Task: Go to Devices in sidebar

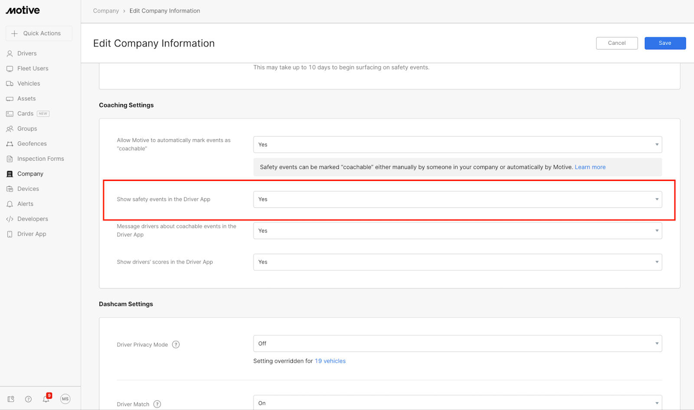Action: (28, 189)
